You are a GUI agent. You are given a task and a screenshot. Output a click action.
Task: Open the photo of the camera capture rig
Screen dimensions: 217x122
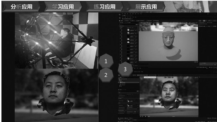(57, 40)
